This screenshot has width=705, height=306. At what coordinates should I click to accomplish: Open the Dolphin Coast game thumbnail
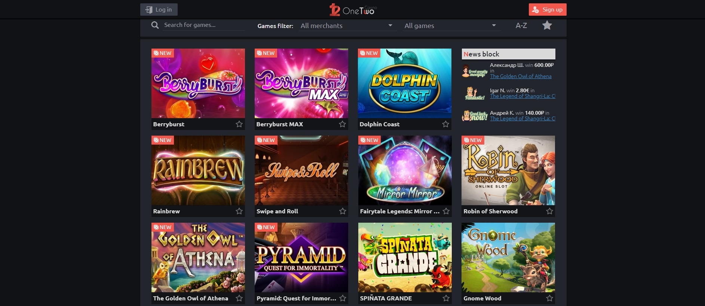405,83
